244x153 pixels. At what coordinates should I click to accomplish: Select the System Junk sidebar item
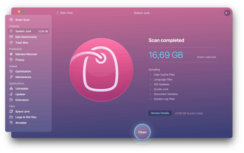(28, 31)
